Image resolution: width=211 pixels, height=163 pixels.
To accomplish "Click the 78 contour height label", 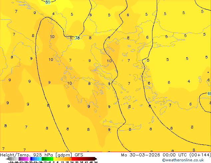I will click(77, 38).
